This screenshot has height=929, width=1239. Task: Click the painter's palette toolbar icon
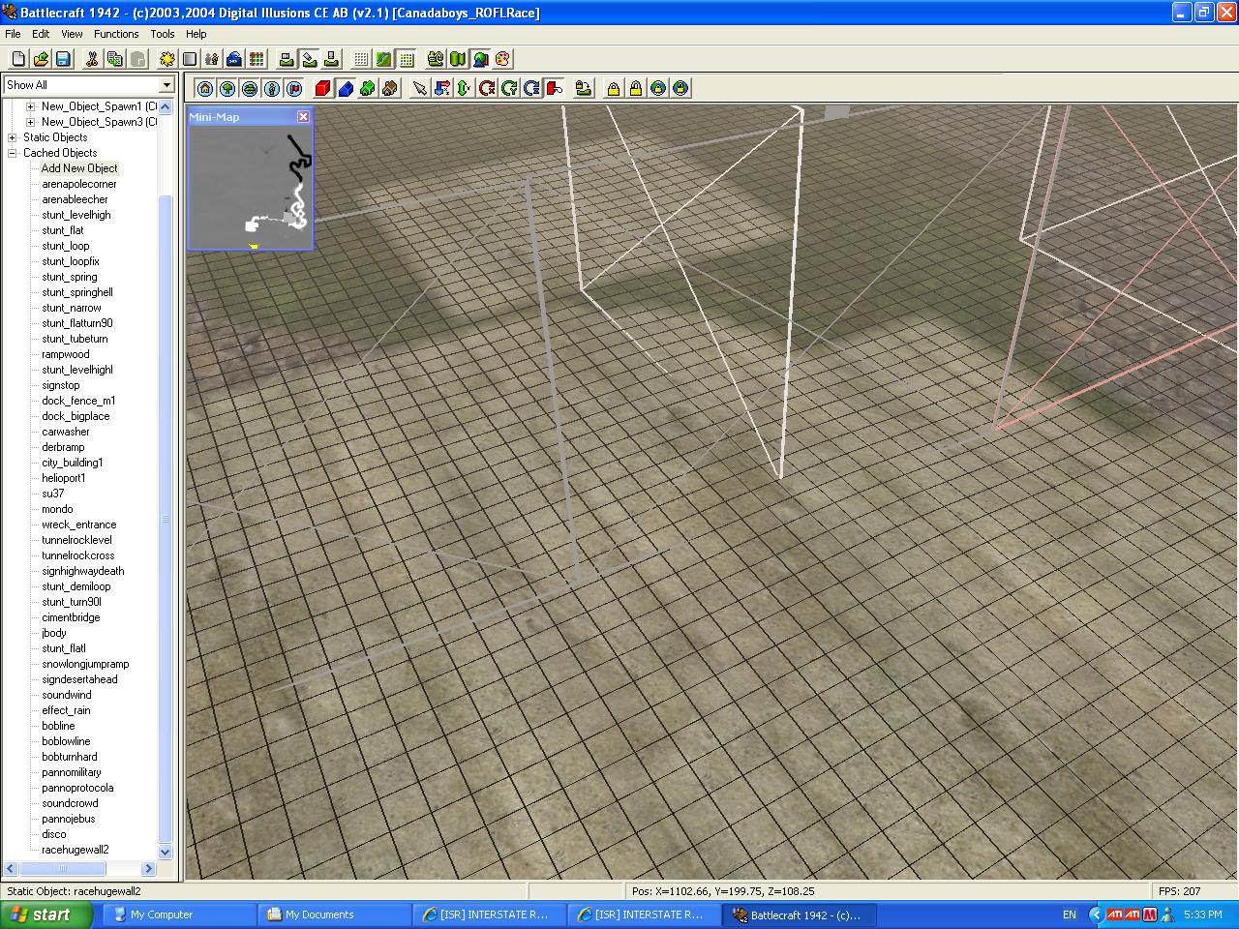point(502,59)
